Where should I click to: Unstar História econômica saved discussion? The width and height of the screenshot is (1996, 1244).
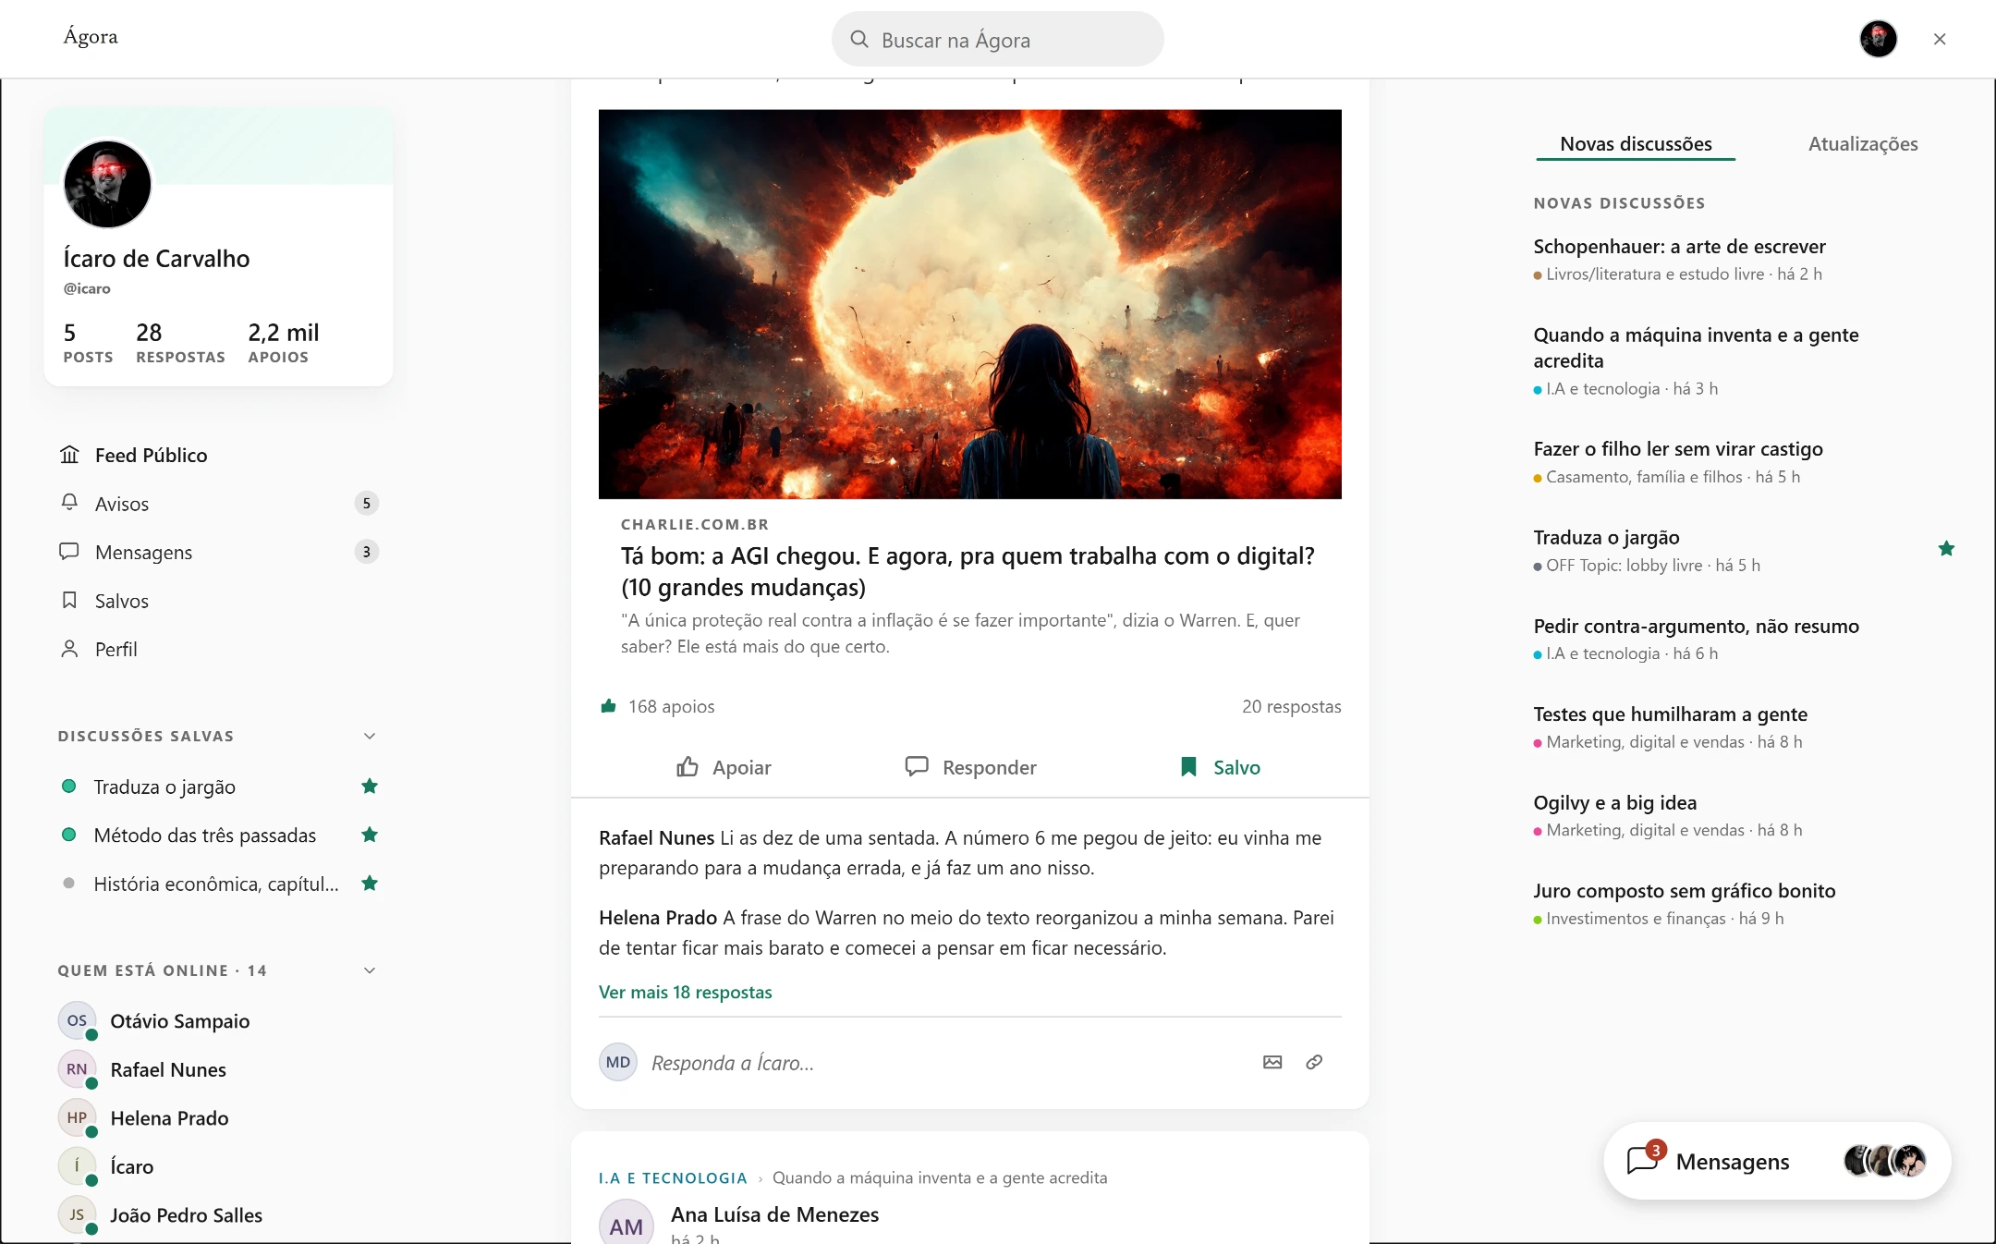pos(370,884)
